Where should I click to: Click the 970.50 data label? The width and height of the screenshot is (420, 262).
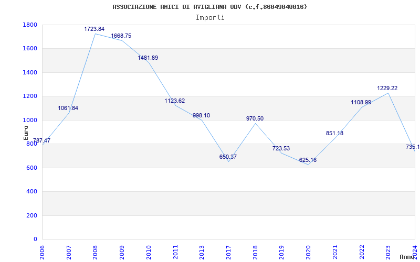point(255,119)
